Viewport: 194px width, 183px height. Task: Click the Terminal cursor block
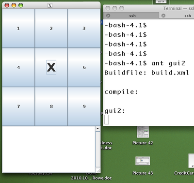pos(107,120)
